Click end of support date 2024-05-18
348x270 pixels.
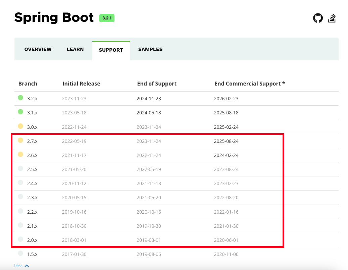149,113
